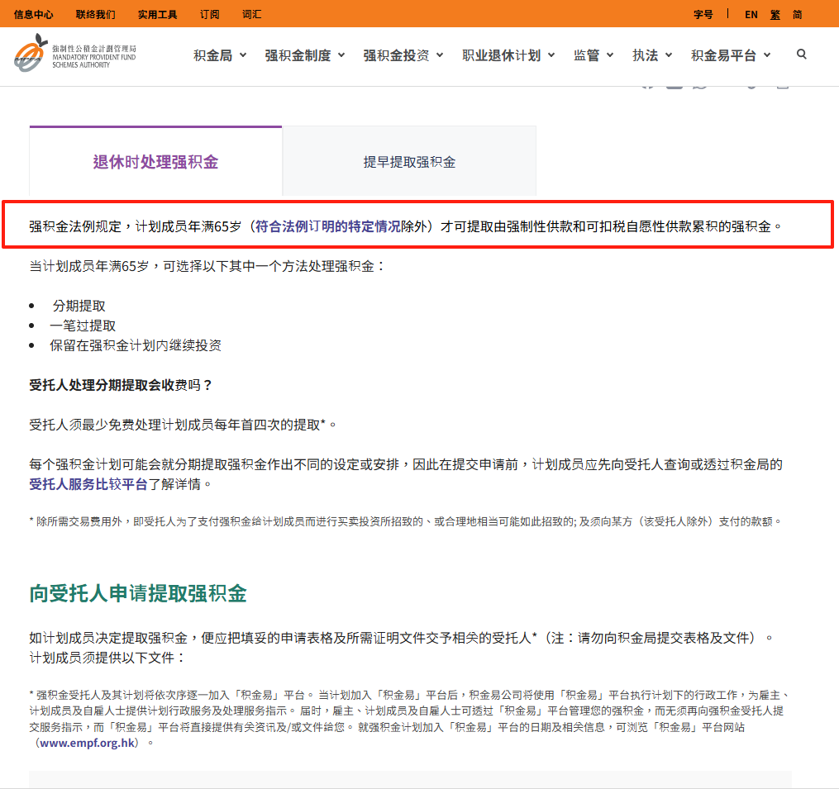Switch language to EN
Screen dimensions: 839x789
[751, 14]
